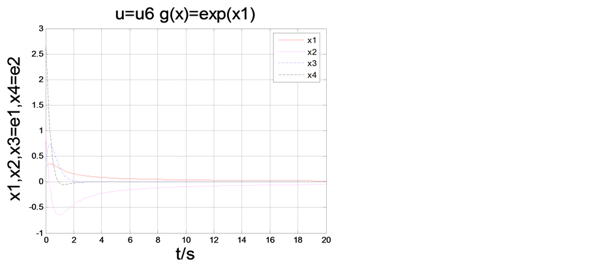Click the red x1 legend line sample
Image resolution: width=589 pixels, height=266 pixels.
pos(290,40)
